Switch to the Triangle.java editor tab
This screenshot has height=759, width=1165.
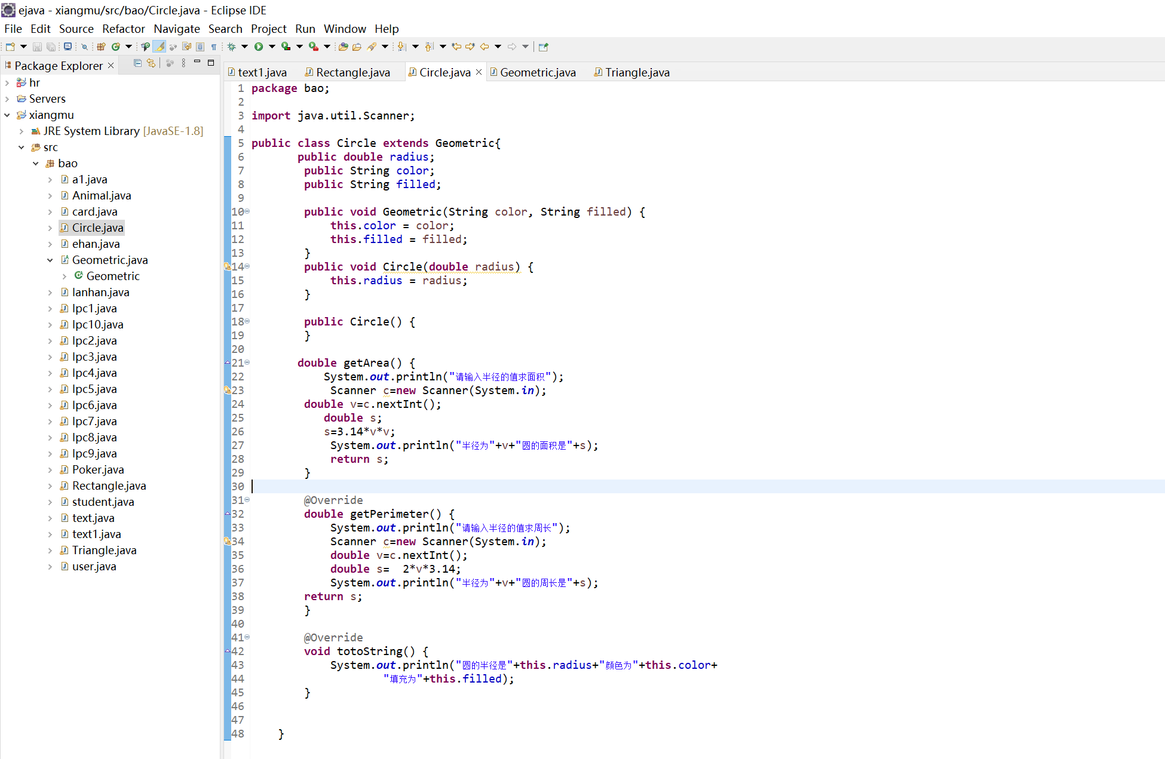tap(636, 72)
